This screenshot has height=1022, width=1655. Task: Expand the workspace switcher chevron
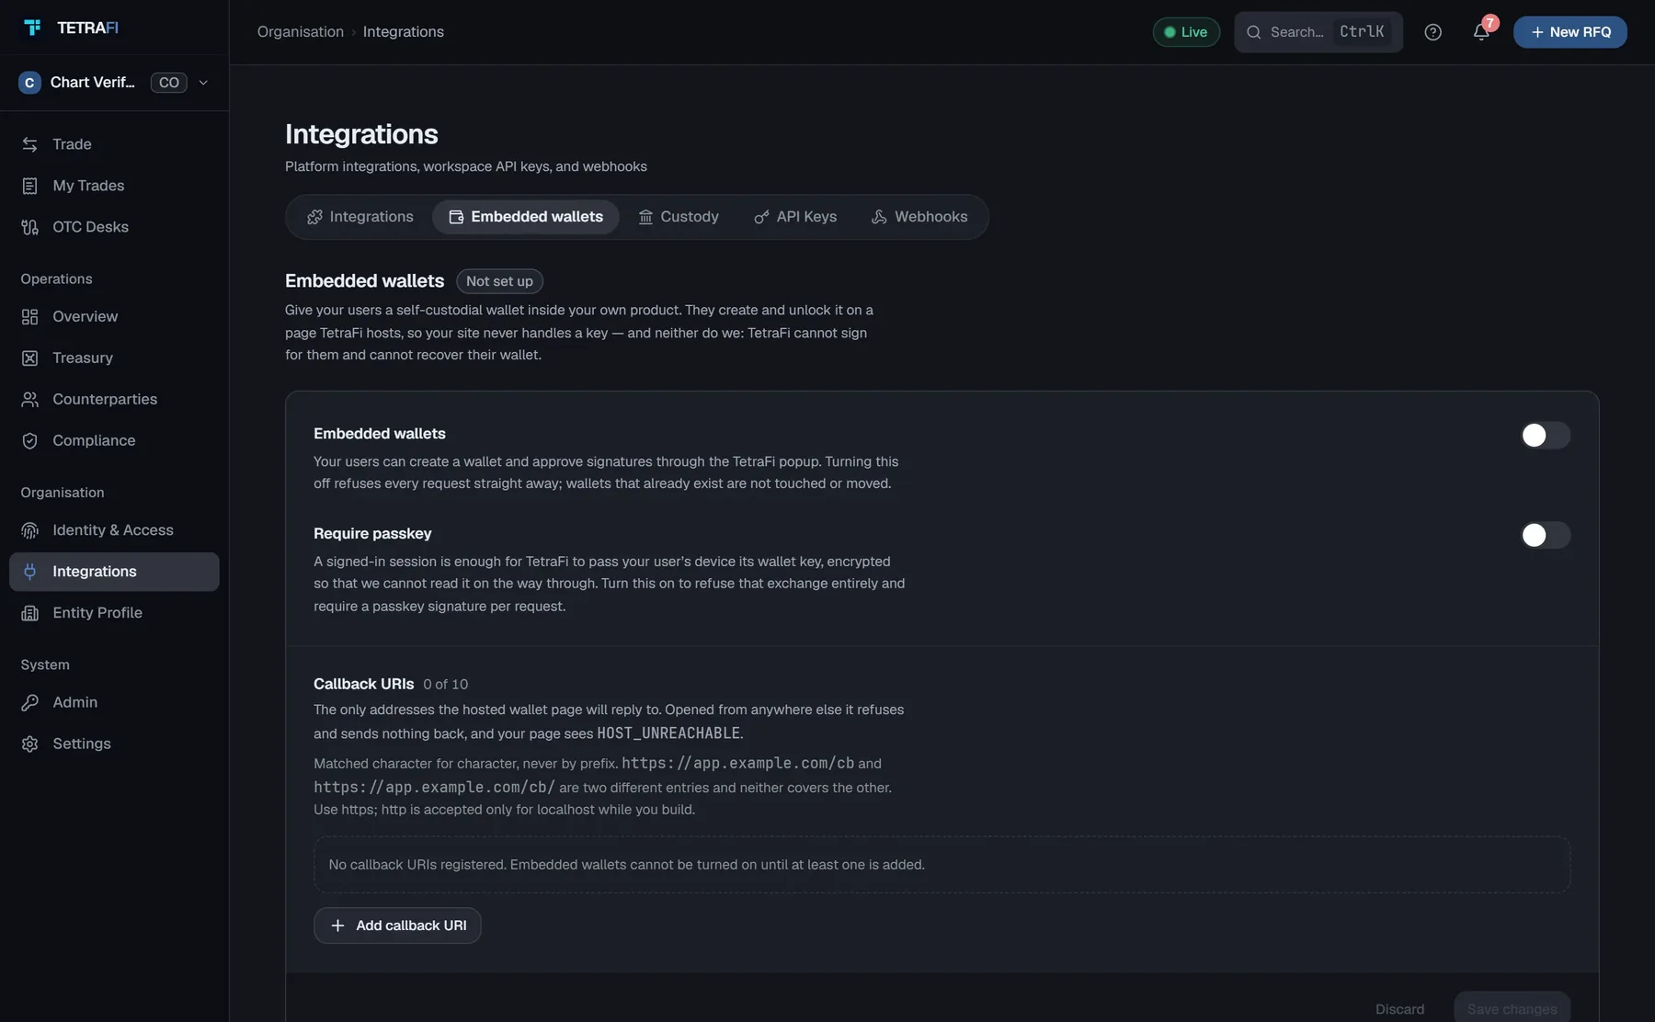pos(203,83)
